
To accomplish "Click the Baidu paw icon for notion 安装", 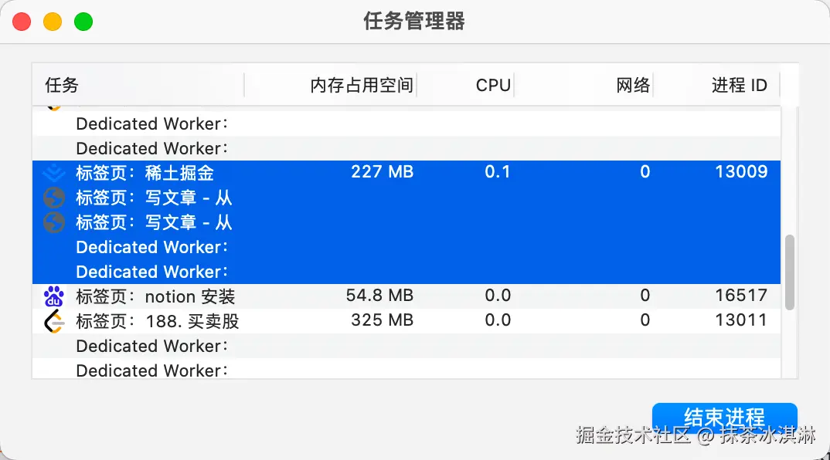I will point(54,296).
